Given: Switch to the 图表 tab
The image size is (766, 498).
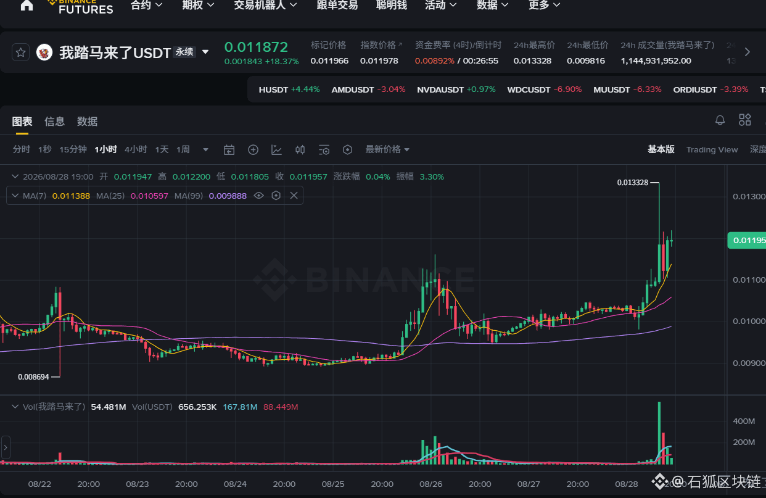Looking at the screenshot, I should pyautogui.click(x=22, y=122).
